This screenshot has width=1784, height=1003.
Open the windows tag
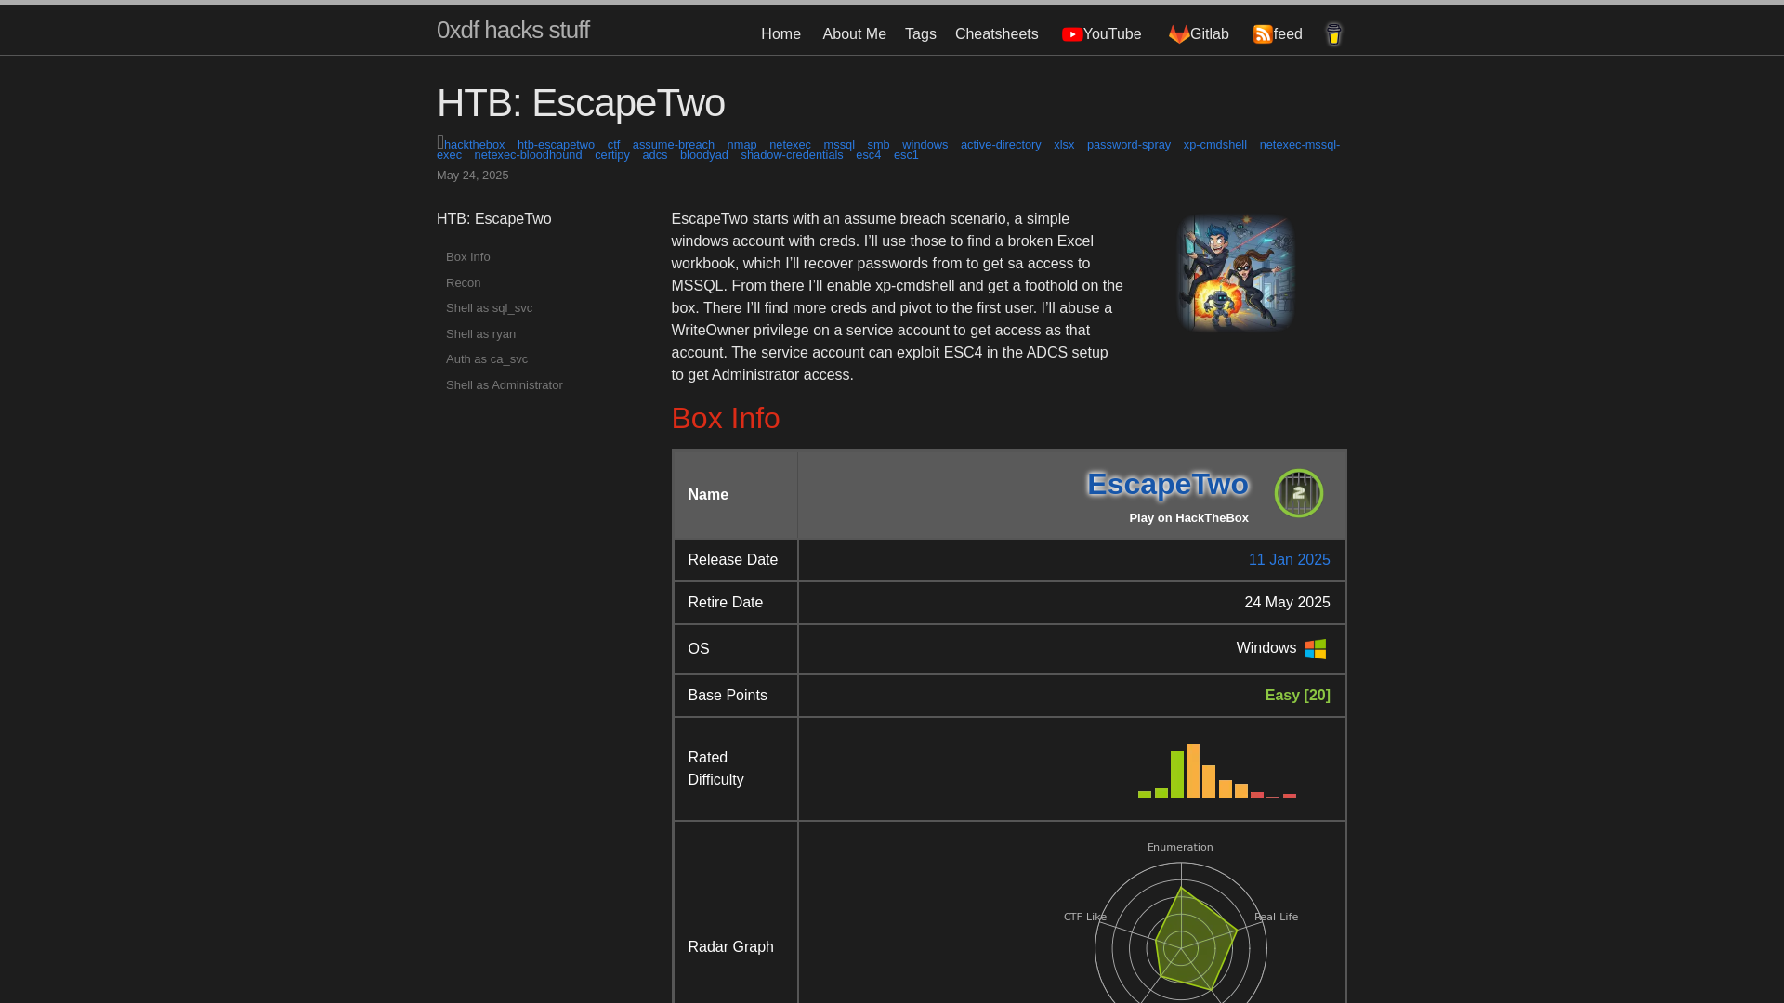(x=925, y=145)
